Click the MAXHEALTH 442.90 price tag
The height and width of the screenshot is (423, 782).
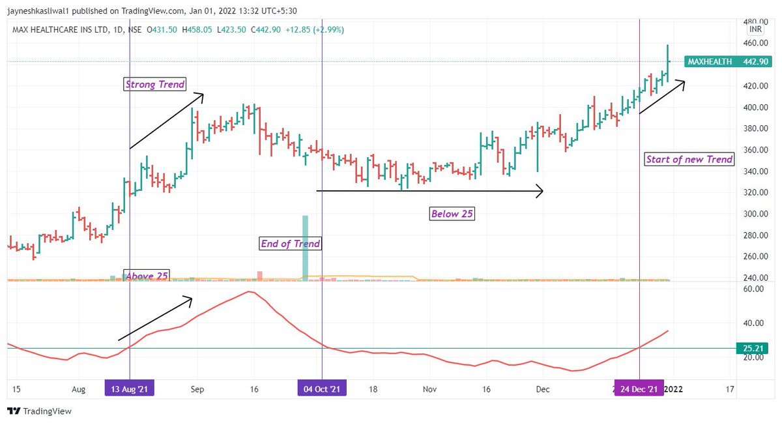click(729, 61)
